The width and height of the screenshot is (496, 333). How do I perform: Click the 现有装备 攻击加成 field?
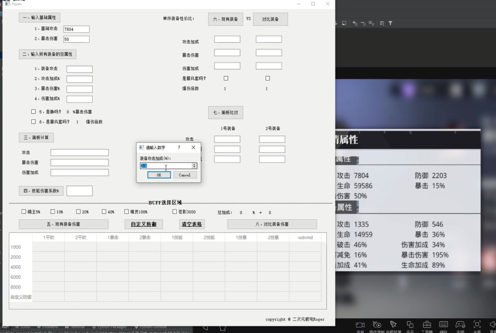(227, 39)
